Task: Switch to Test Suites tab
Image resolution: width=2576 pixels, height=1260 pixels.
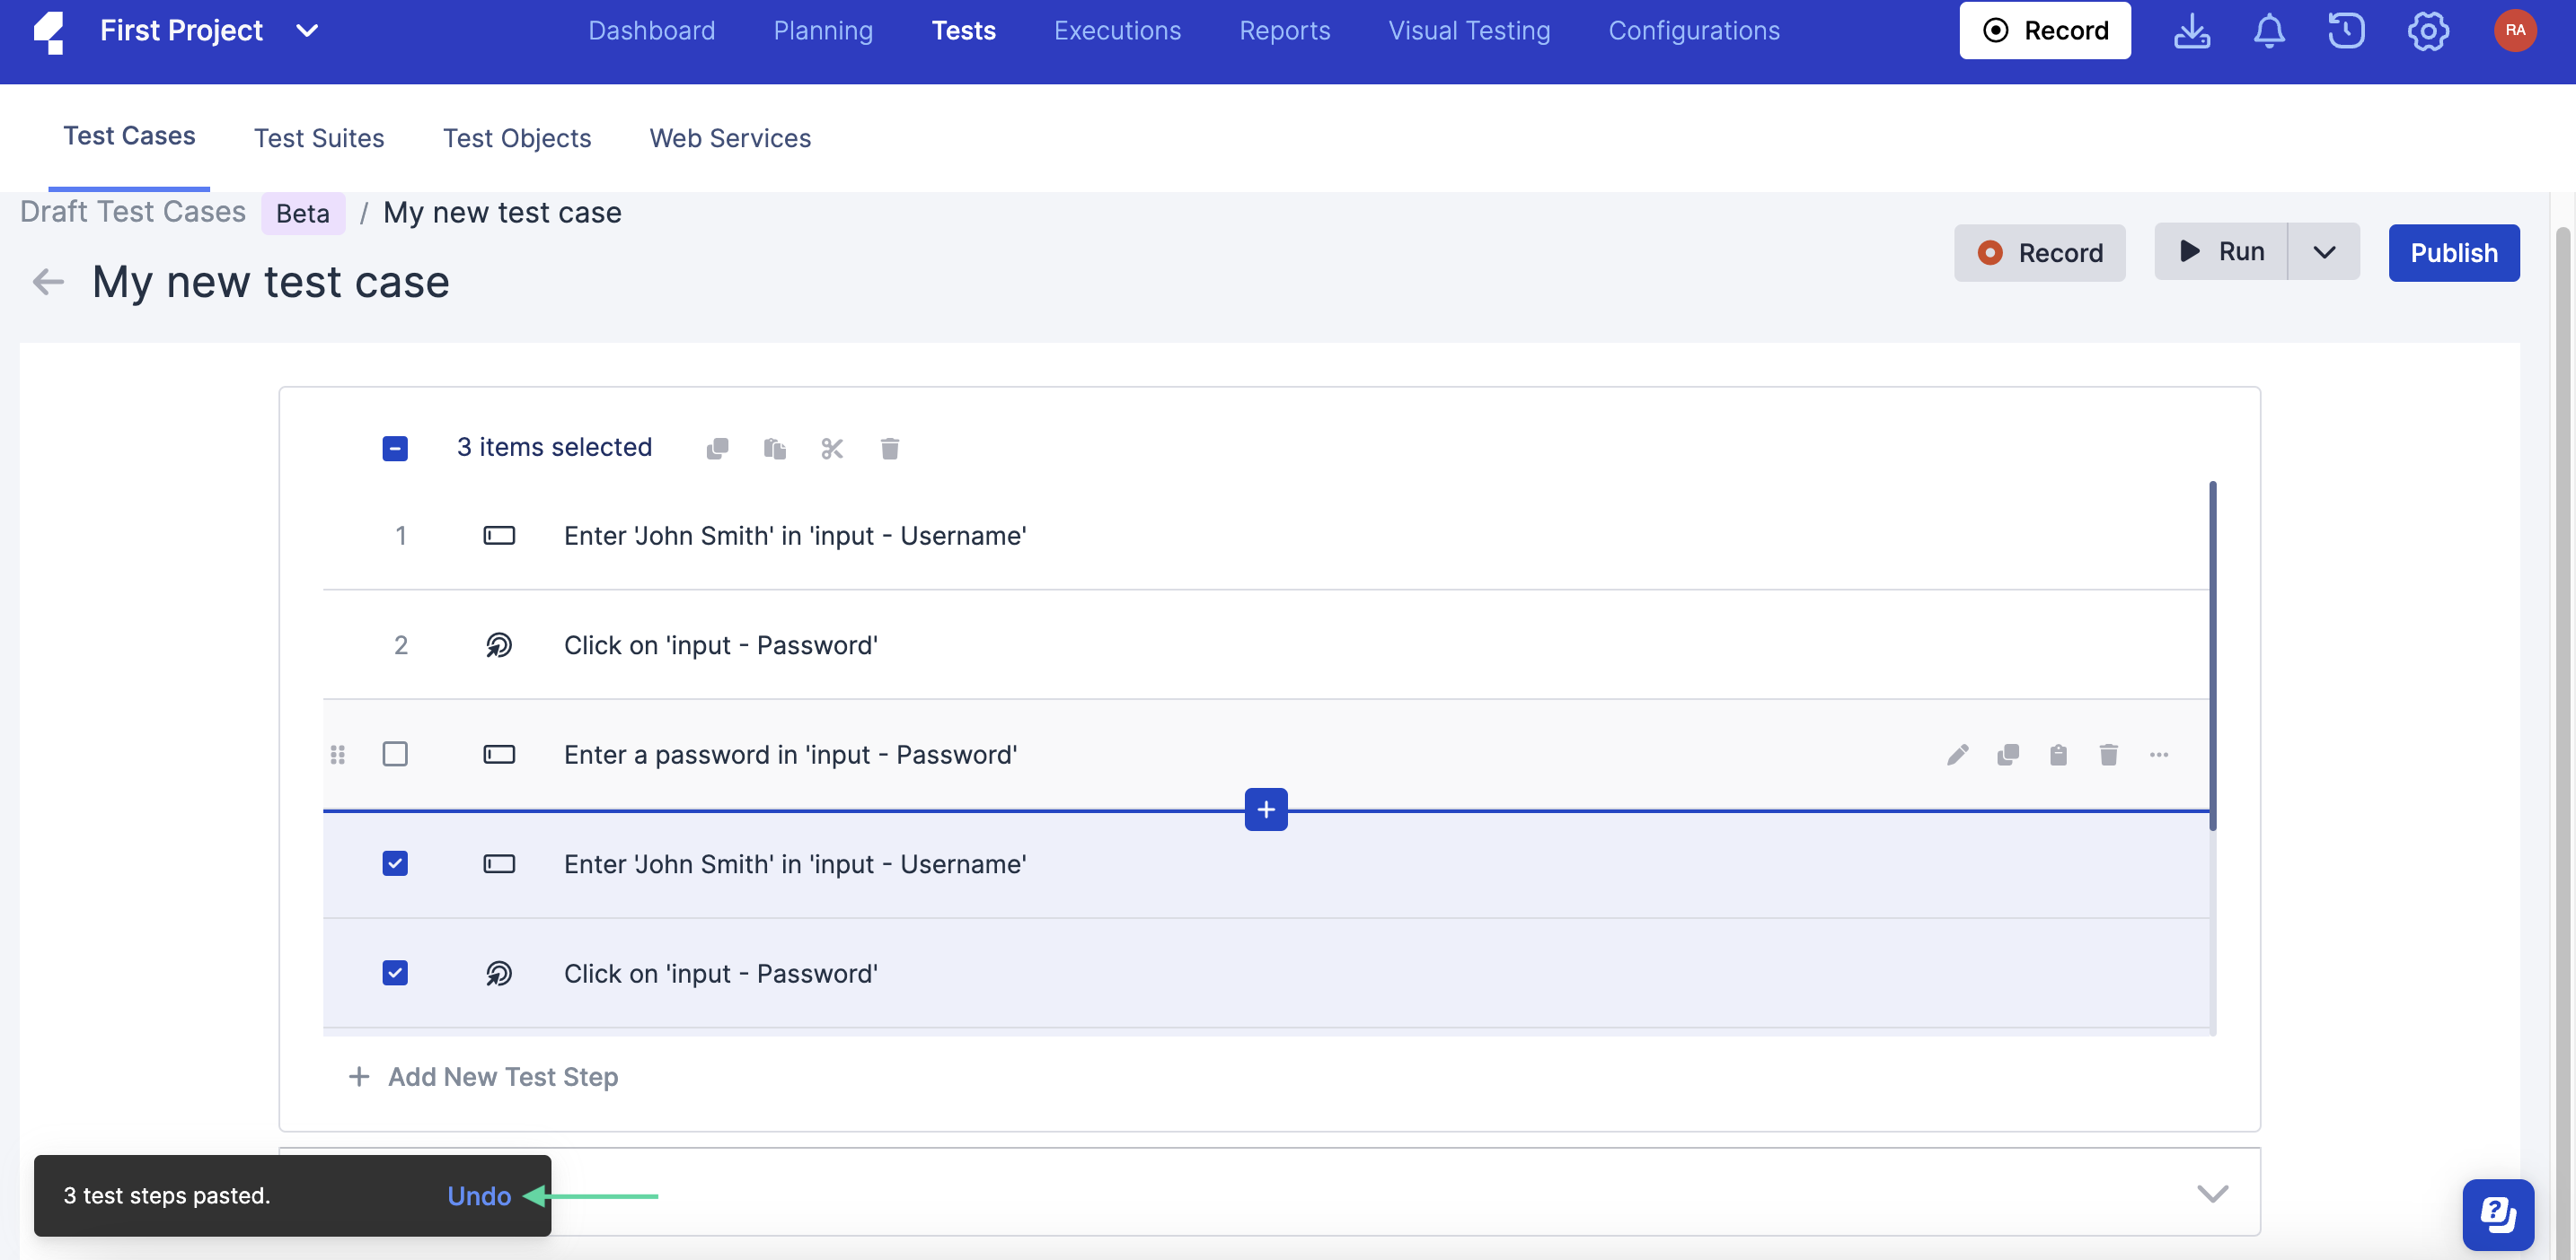Action: click(319, 136)
